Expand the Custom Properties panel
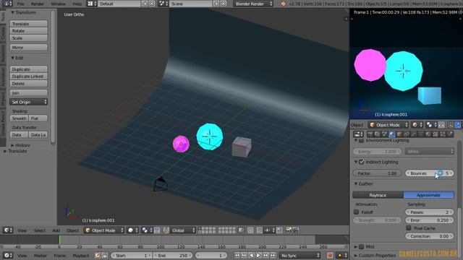 [375, 255]
